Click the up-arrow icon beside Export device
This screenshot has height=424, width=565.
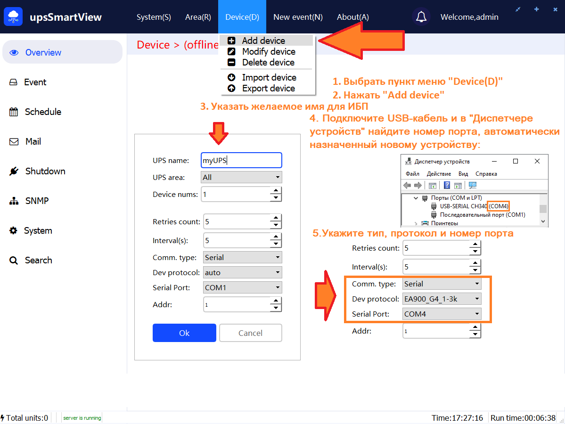click(x=231, y=88)
